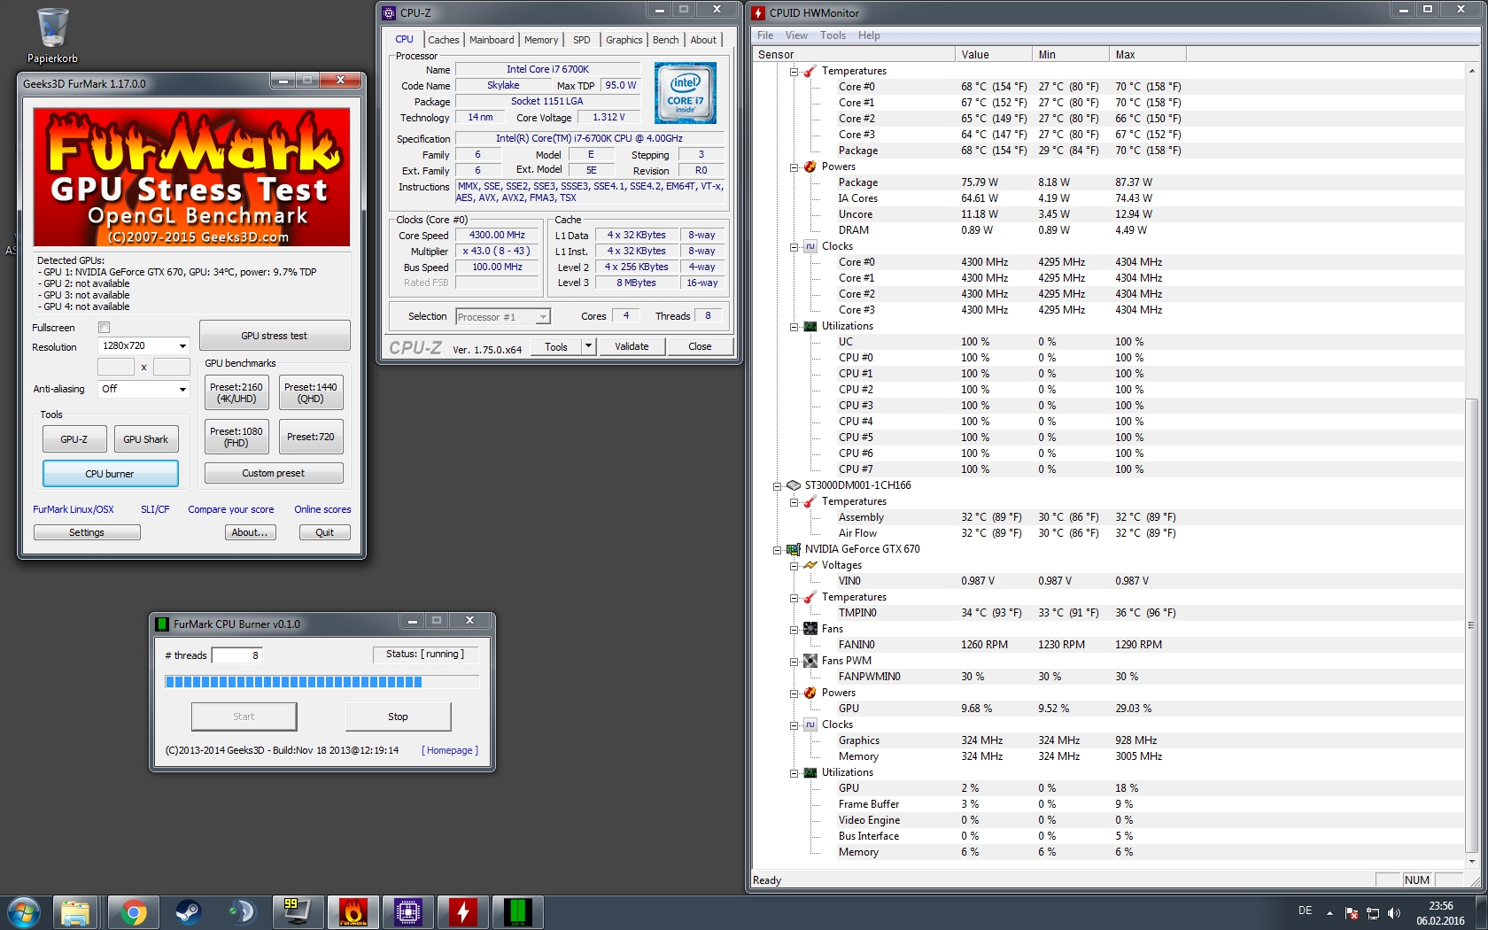This screenshot has height=930, width=1488.
Task: Click the NVIDIA GeForce GTX 670 card icon
Action: click(x=794, y=549)
